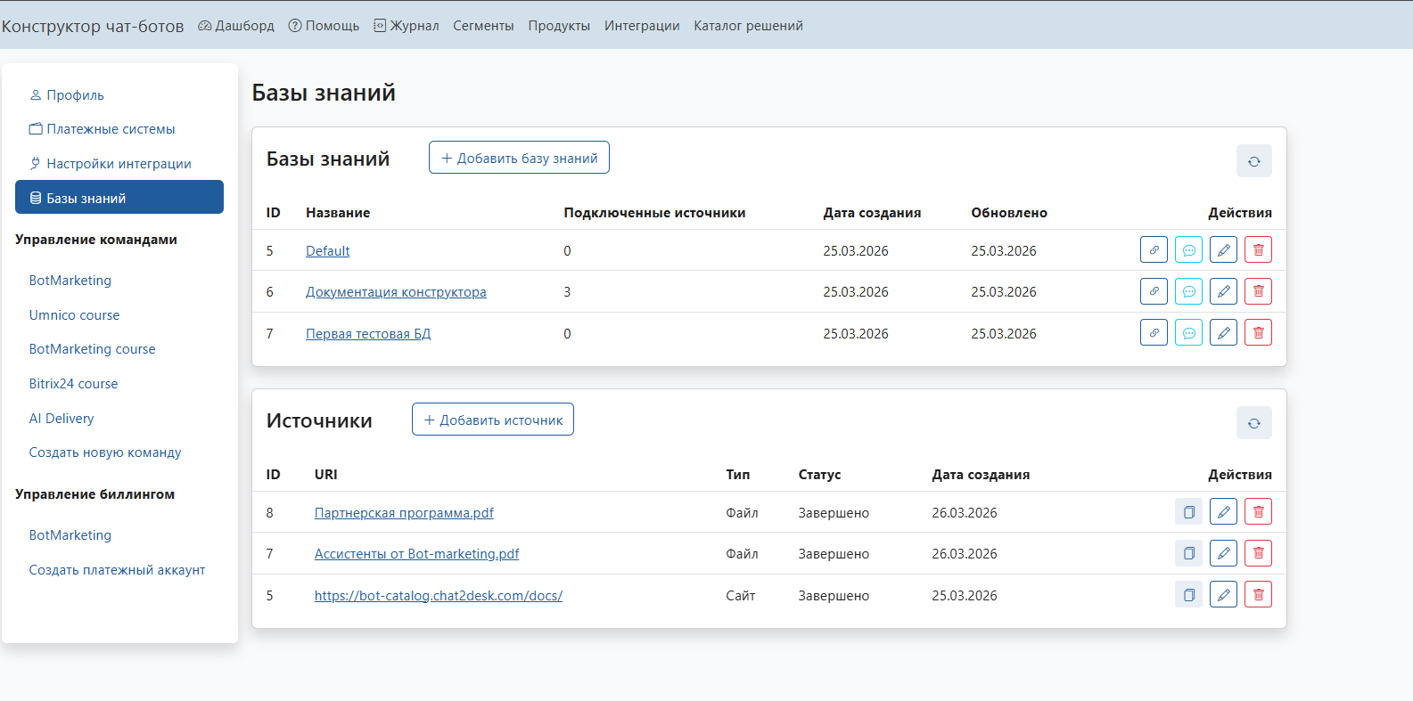The width and height of the screenshot is (1413, 701).
Task: Delete Документация конструктора knowledge base
Action: [1258, 291]
